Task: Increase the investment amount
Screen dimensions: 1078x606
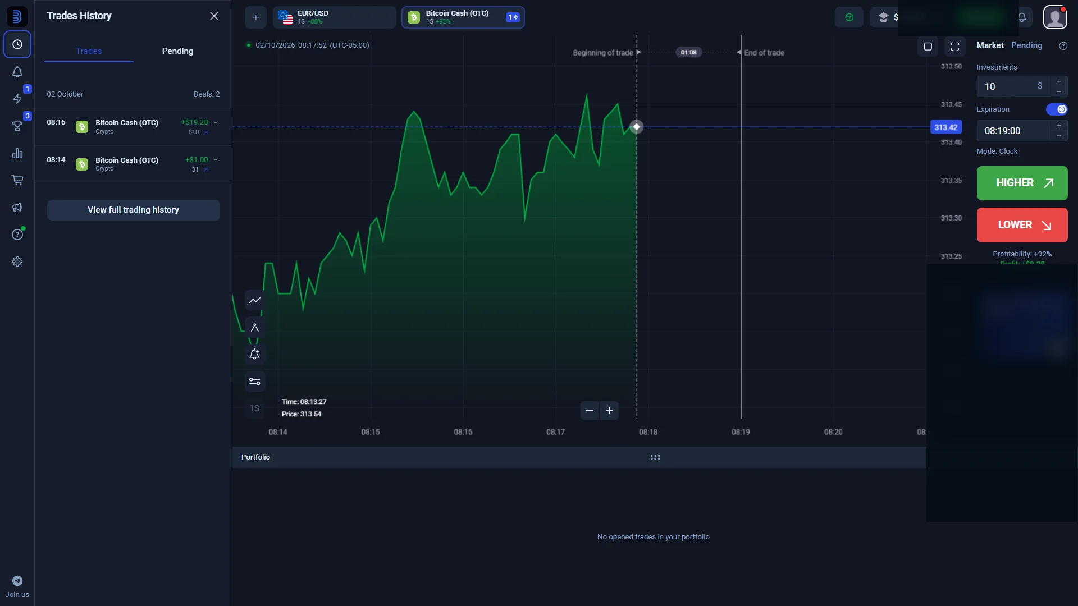Action: pyautogui.click(x=1059, y=81)
